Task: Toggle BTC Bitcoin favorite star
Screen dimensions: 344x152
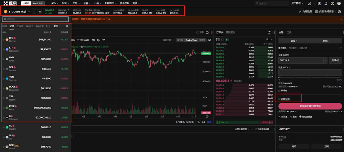Action: click(x=3, y=39)
